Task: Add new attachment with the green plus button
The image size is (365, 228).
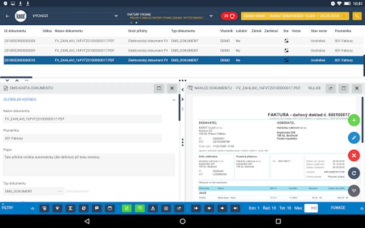Action: coord(354,120)
